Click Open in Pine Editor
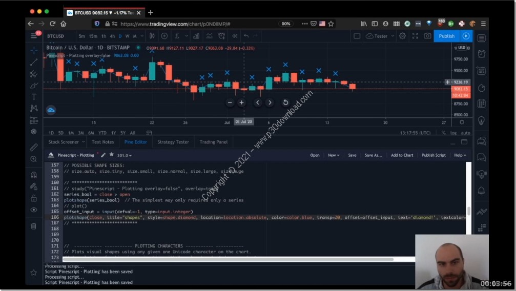Screen dimensions: 516x291 coord(315,155)
